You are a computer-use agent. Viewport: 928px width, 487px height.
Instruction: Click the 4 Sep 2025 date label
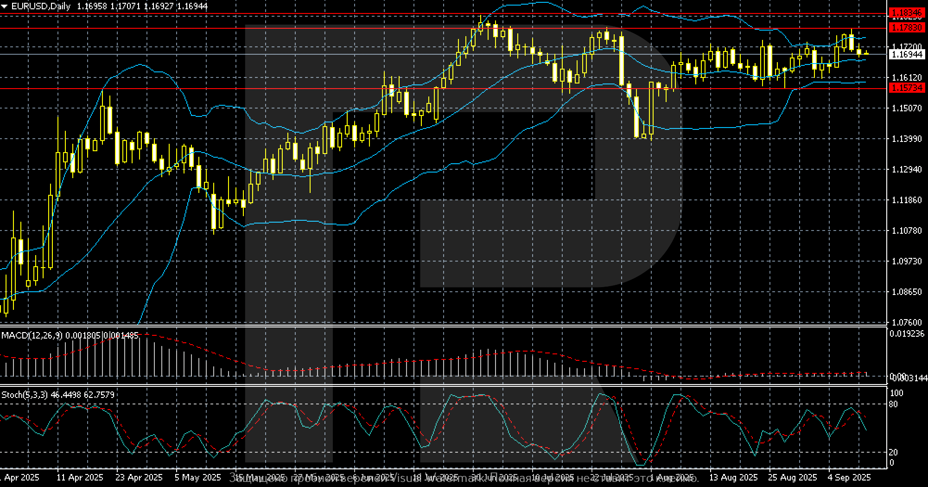[849, 477]
